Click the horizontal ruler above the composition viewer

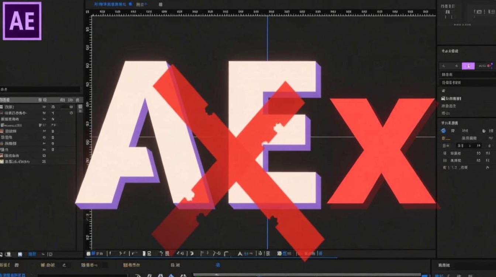[x=263, y=13]
